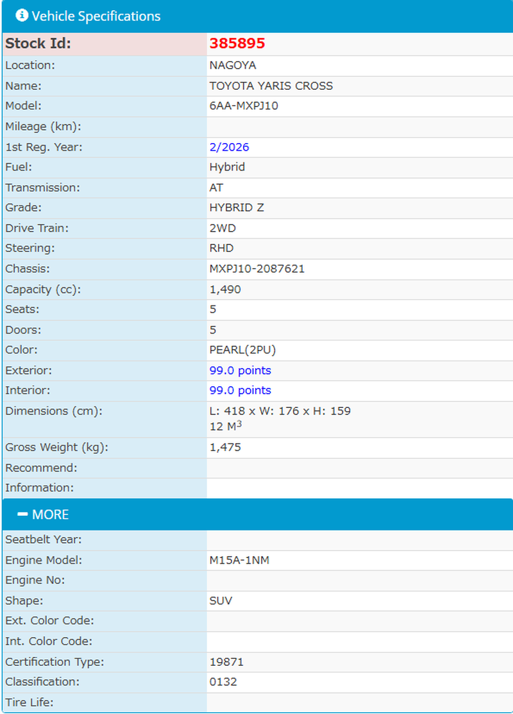Select model code 6AA-MXPJ10
This screenshot has width=513, height=714.
tap(244, 106)
